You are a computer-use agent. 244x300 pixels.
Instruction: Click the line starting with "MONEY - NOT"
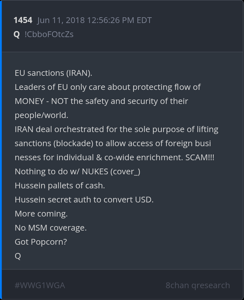coord(101,101)
